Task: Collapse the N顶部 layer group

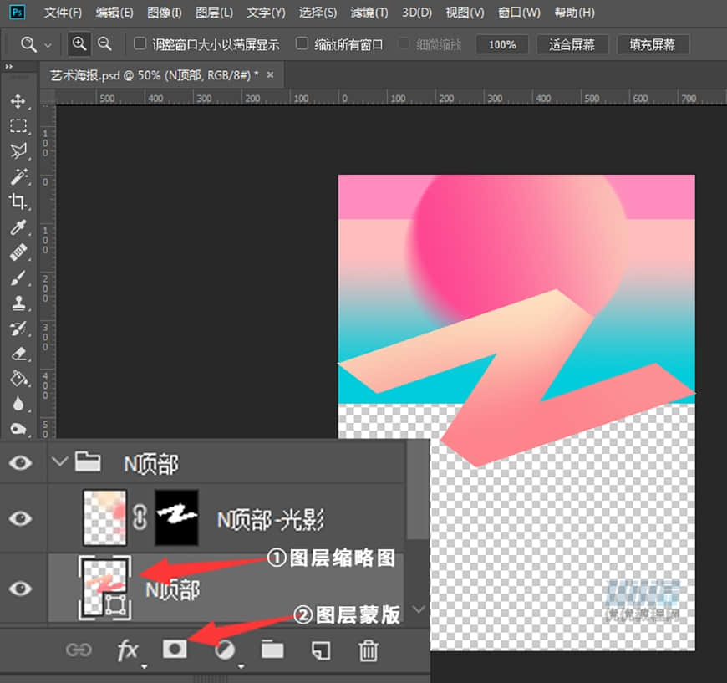Action: [x=58, y=462]
